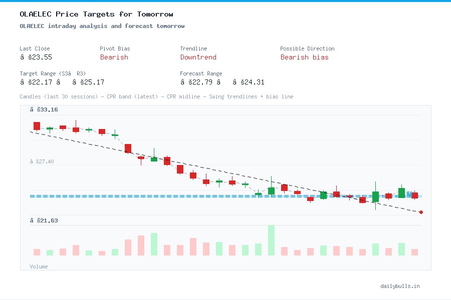
Task: Select the Volume label under the chart
Action: click(39, 266)
